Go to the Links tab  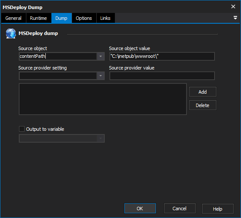point(105,18)
